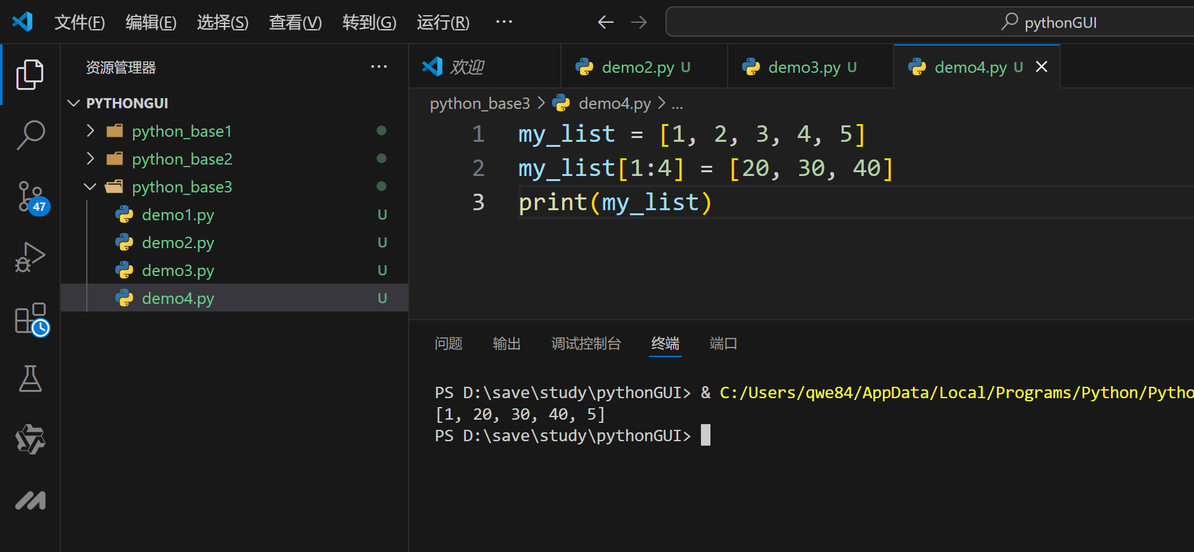Open the Run and Debug view
1194x552 pixels.
pos(30,257)
